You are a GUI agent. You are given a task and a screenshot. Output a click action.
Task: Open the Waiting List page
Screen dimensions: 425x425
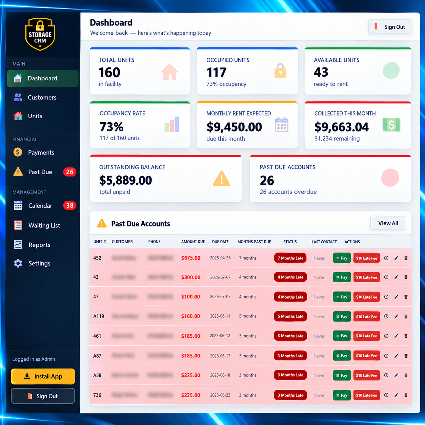click(x=43, y=225)
